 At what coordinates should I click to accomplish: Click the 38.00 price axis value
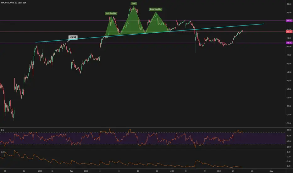coord(289,106)
